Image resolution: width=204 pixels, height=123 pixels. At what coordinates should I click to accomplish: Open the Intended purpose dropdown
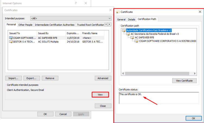click(71, 18)
